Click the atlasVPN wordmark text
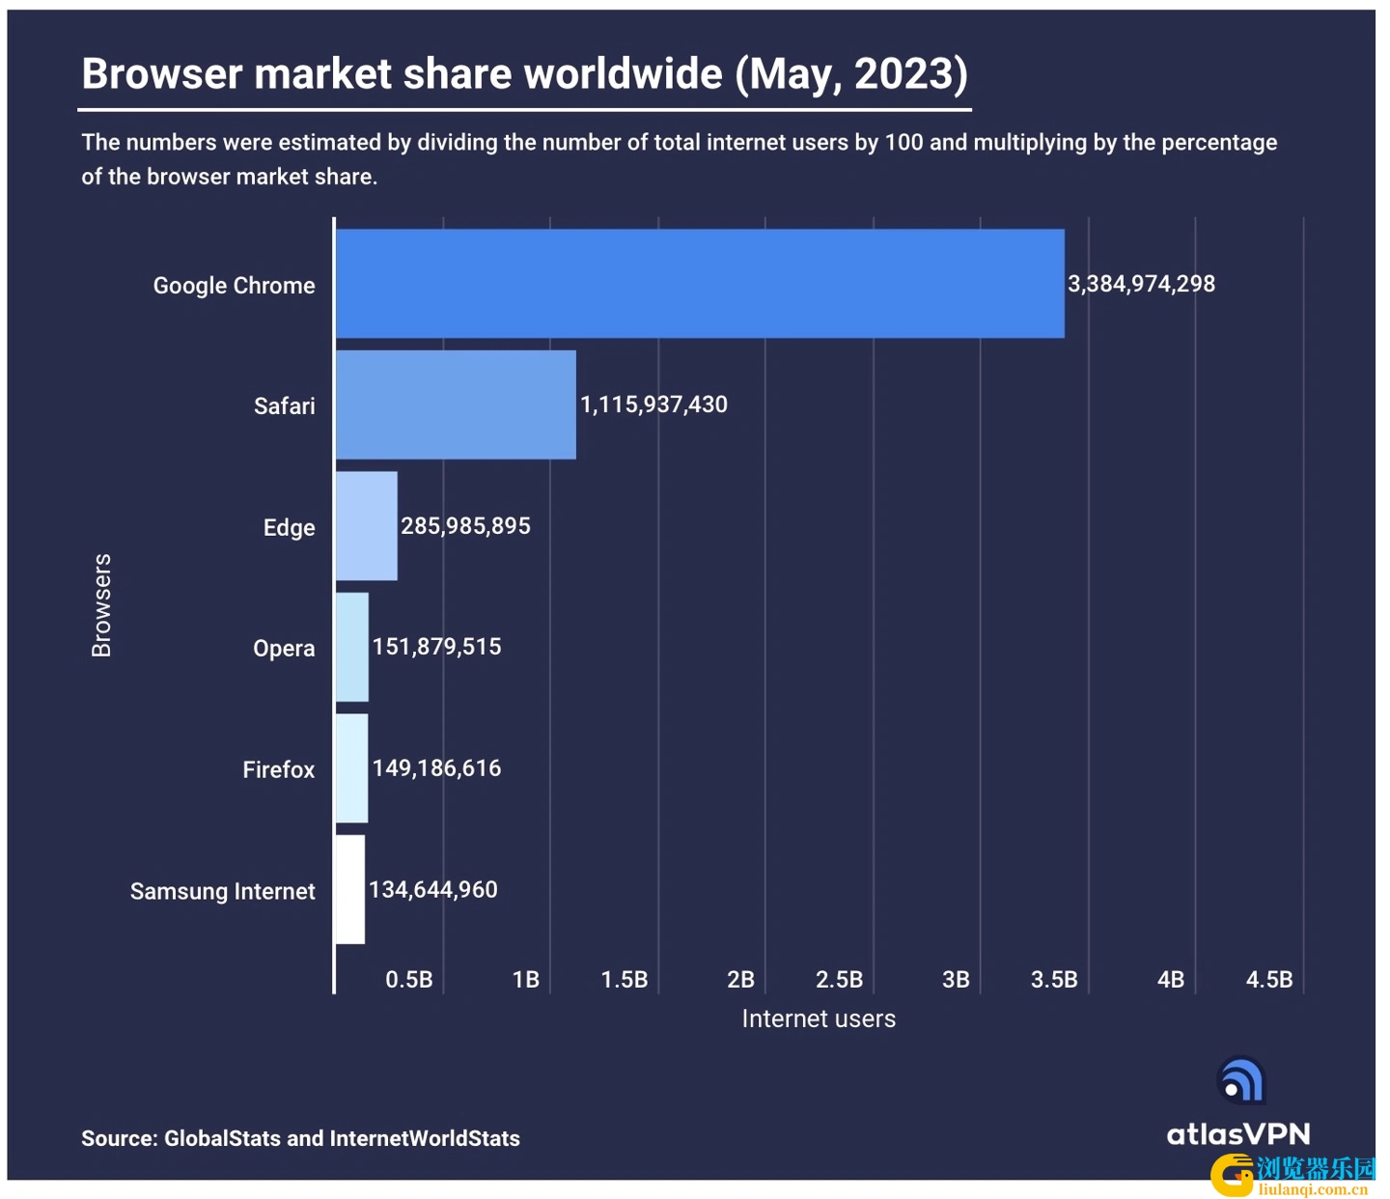1390x1199 pixels. [1238, 1133]
